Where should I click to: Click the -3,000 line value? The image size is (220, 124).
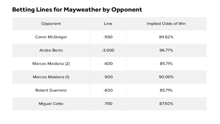(x=108, y=50)
